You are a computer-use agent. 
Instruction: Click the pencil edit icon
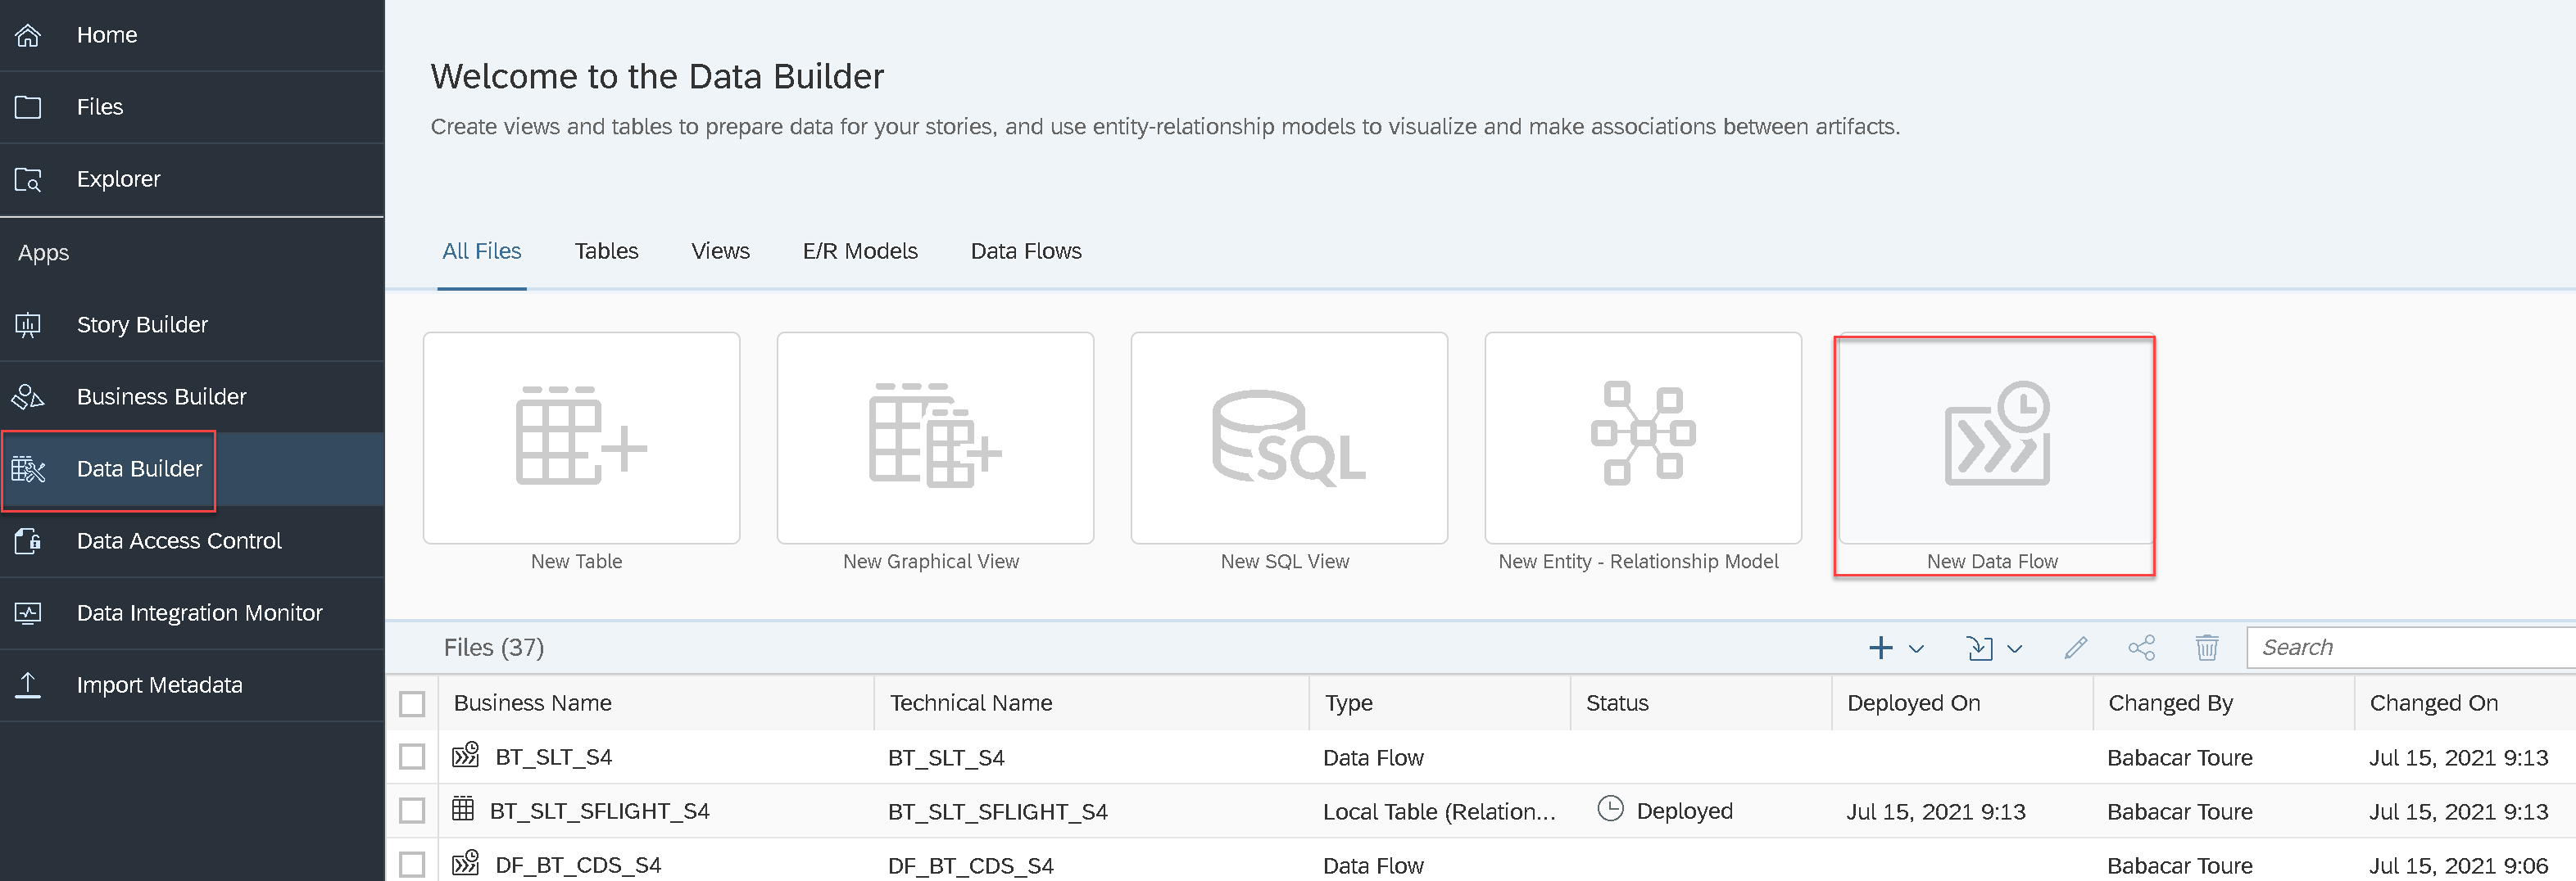(2075, 648)
